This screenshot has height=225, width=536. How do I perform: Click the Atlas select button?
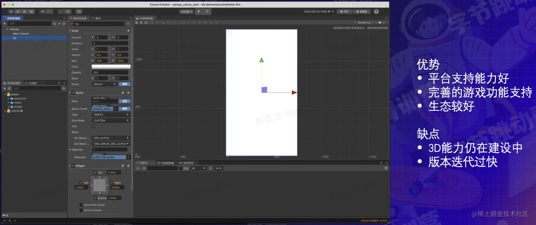point(125,101)
